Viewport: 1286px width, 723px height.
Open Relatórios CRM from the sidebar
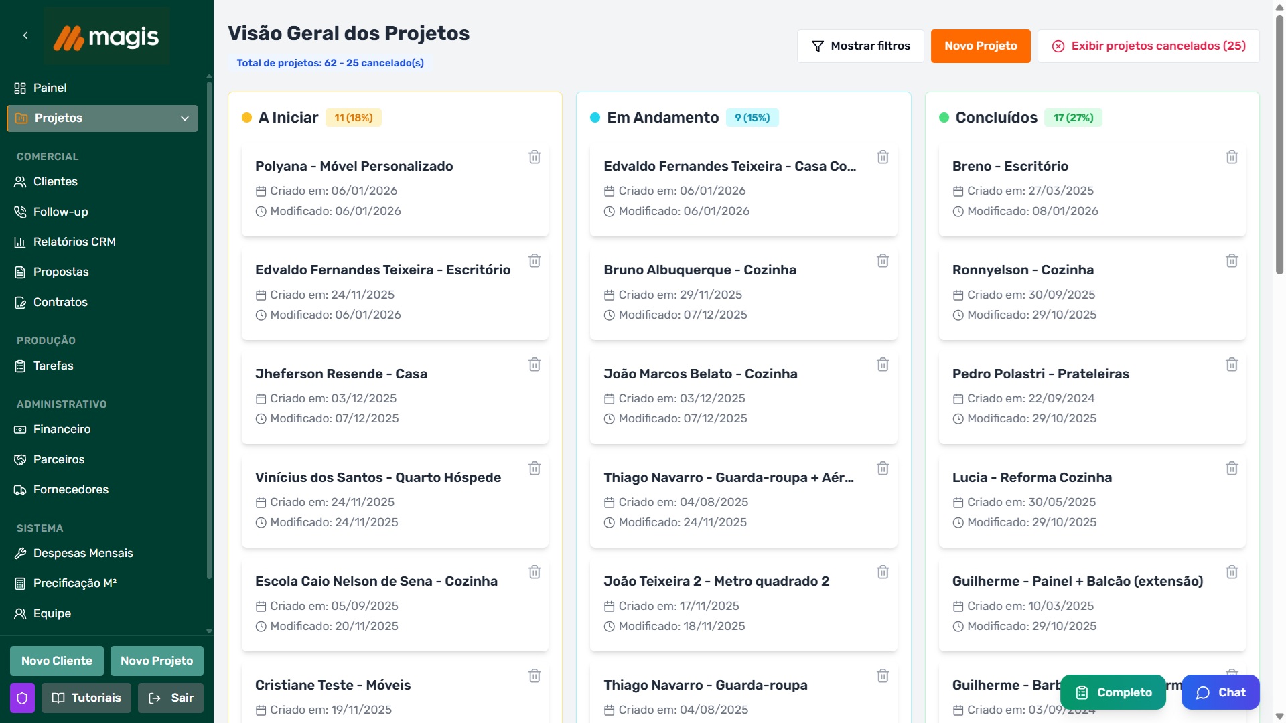pyautogui.click(x=75, y=242)
